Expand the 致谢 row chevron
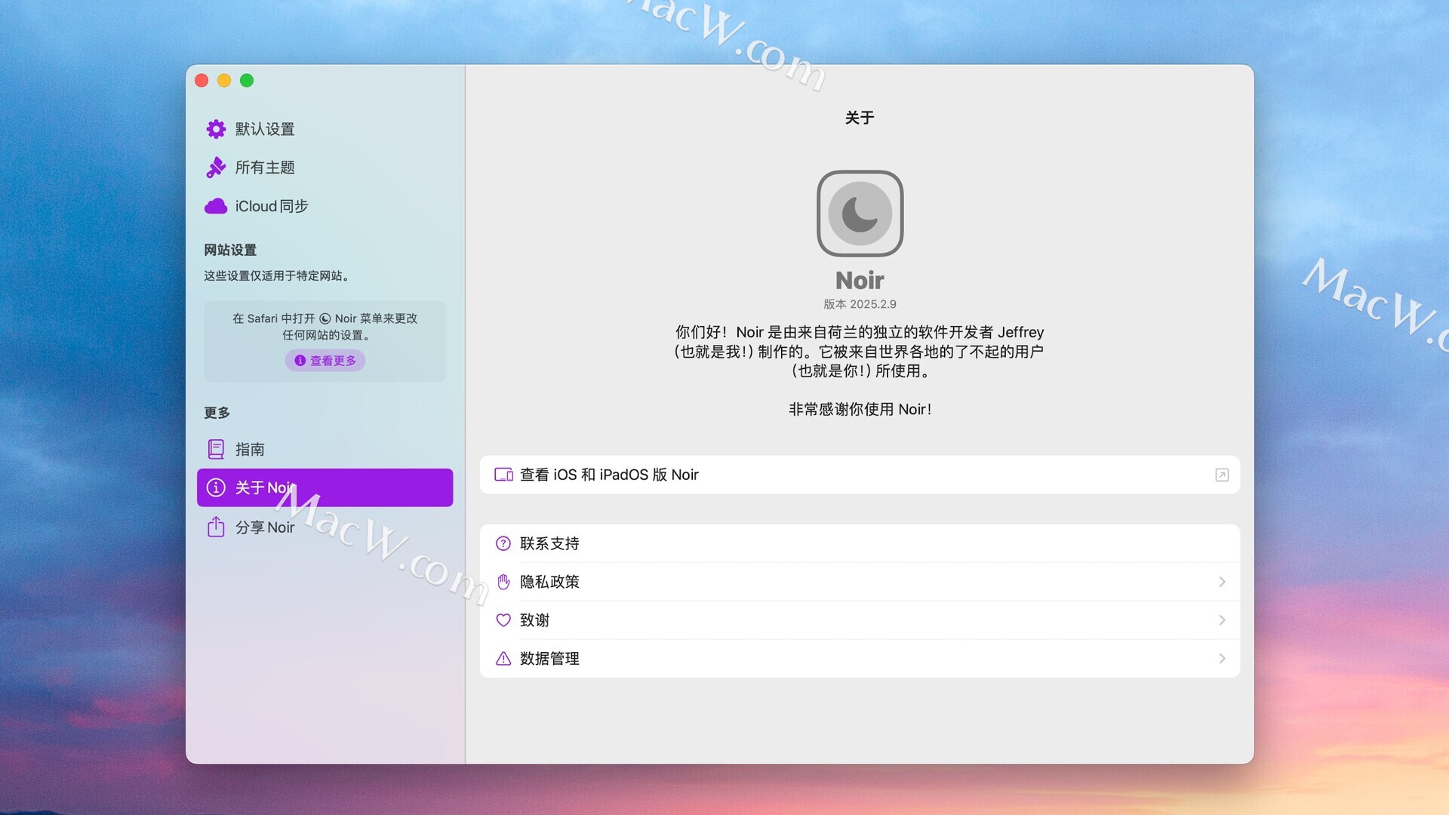 (1221, 620)
